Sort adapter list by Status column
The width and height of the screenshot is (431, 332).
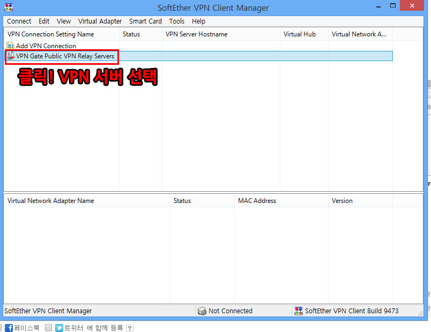coord(202,201)
